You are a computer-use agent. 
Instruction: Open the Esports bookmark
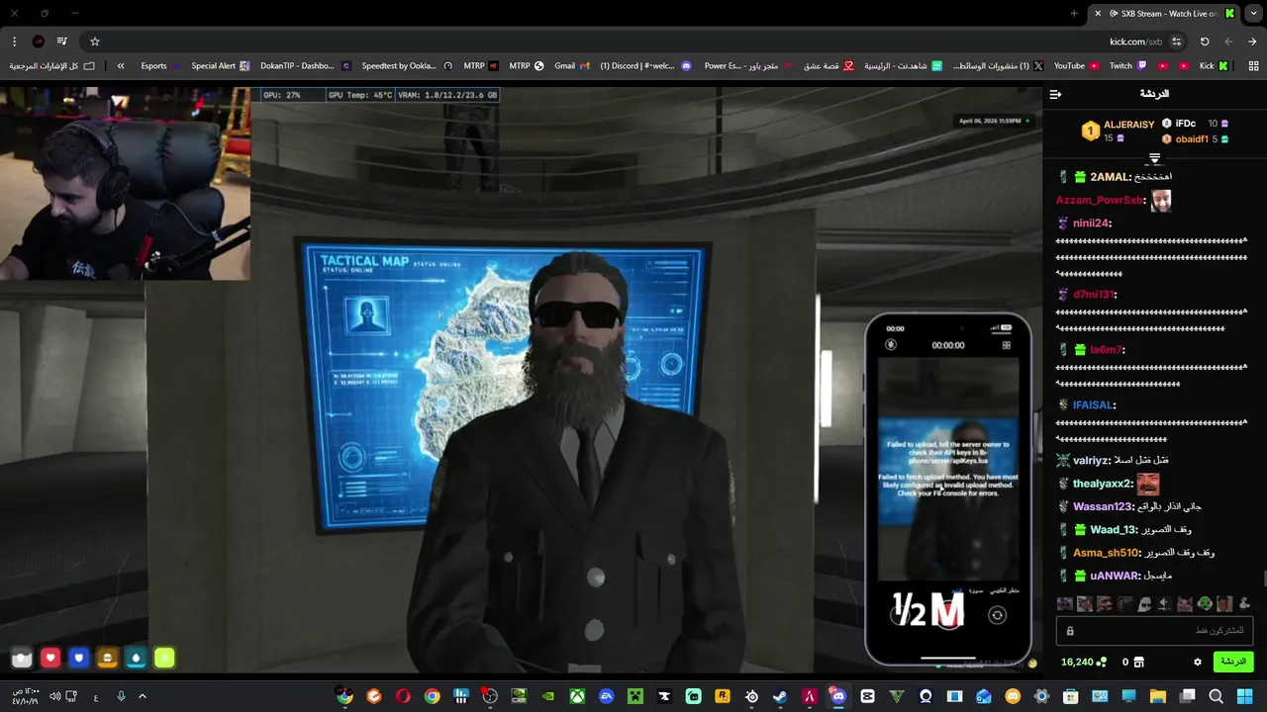tap(161, 66)
